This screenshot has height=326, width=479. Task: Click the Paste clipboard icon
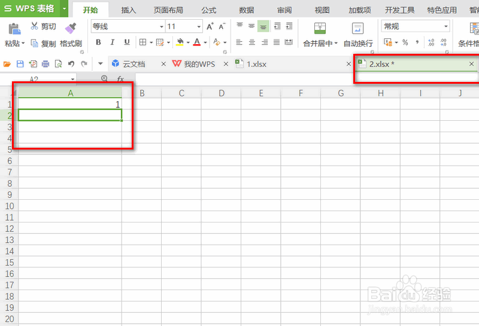point(14,29)
